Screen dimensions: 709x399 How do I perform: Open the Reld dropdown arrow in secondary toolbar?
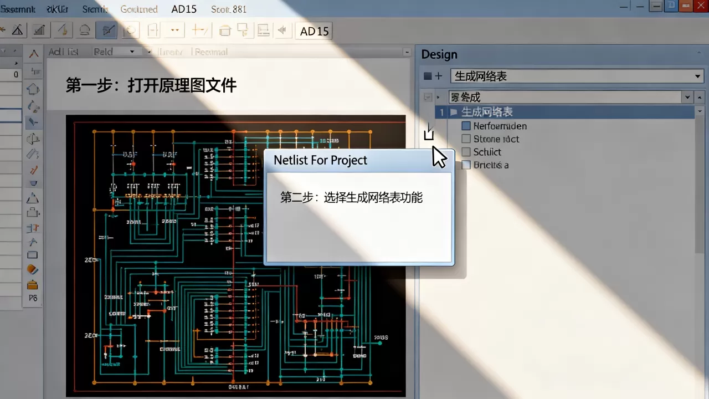click(x=132, y=52)
